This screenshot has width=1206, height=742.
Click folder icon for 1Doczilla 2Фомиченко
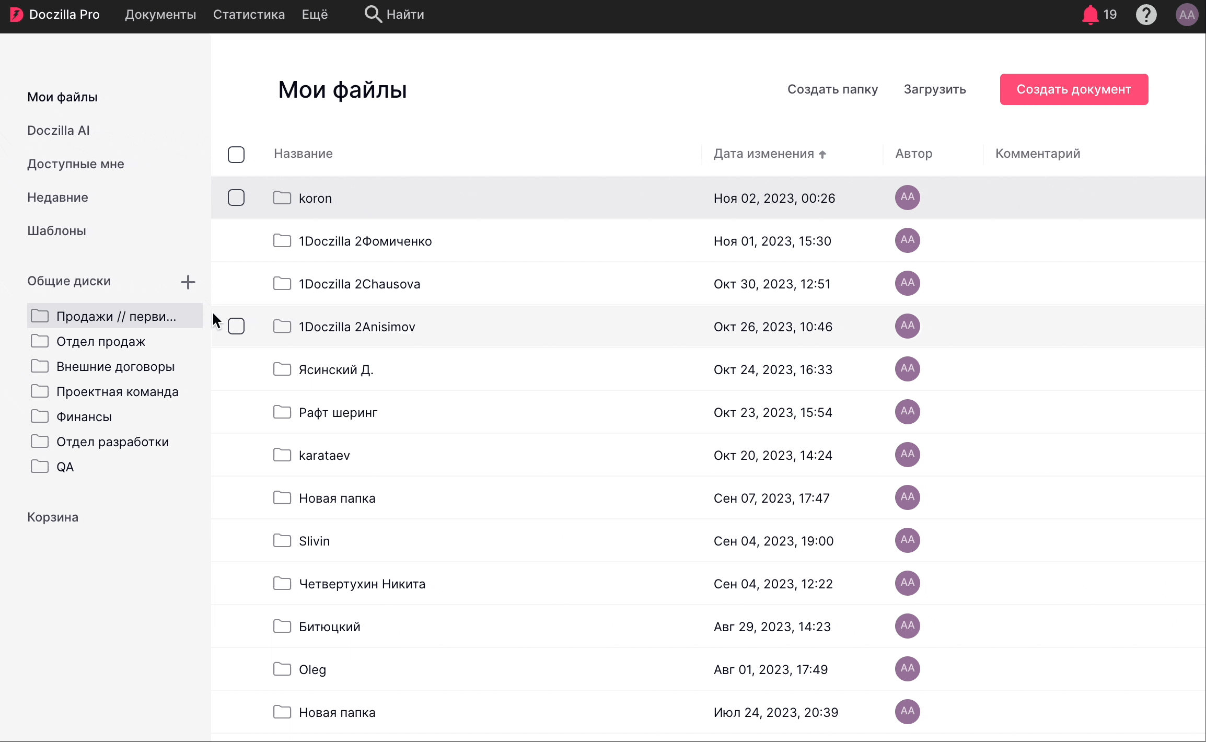(x=282, y=240)
